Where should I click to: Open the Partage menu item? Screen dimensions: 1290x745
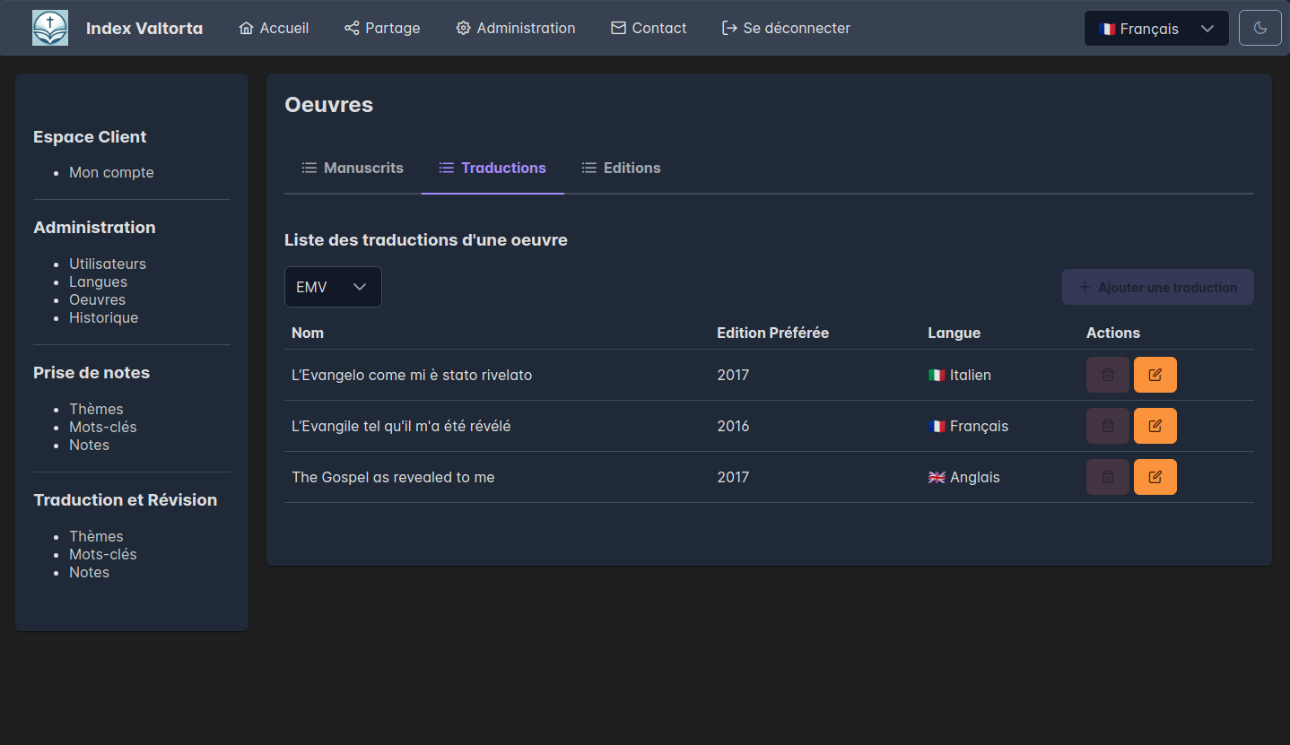tap(382, 28)
